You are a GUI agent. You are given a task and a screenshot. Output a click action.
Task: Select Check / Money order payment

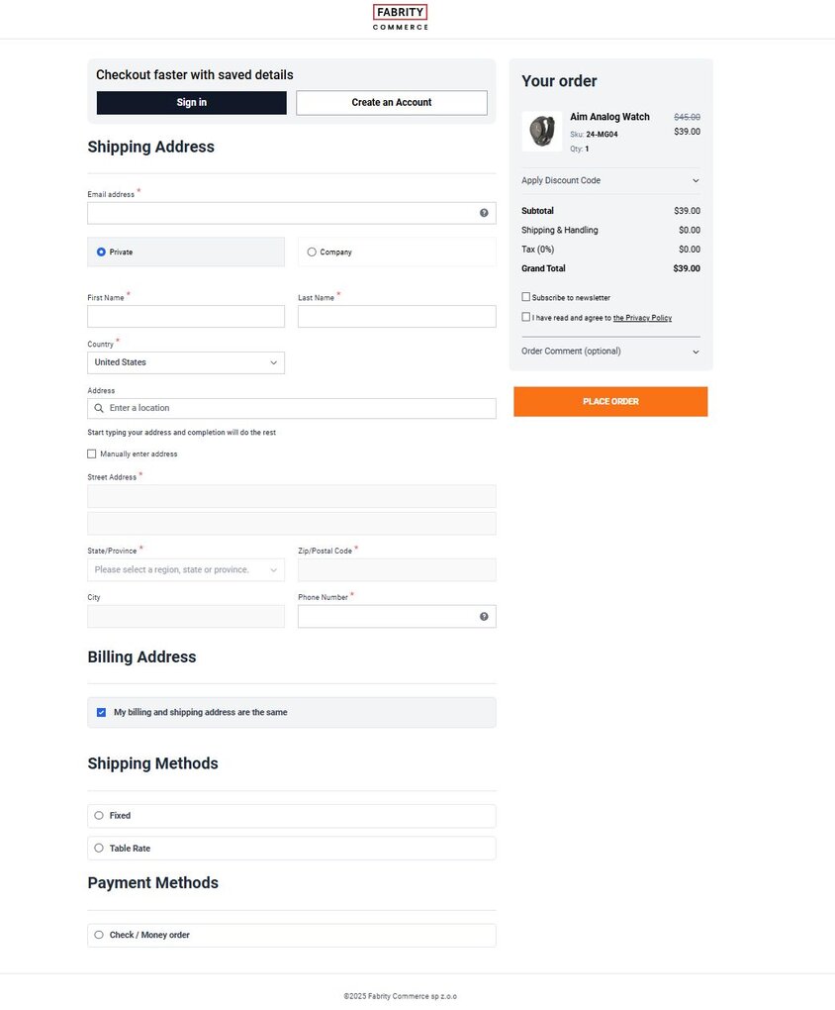pyautogui.click(x=98, y=934)
